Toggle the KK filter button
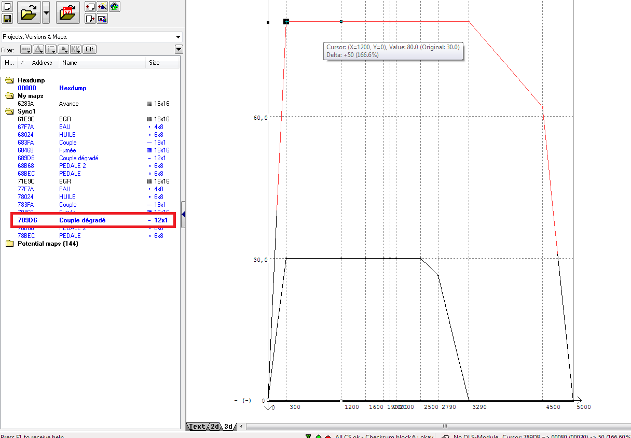The width and height of the screenshot is (631, 438). coord(76,49)
